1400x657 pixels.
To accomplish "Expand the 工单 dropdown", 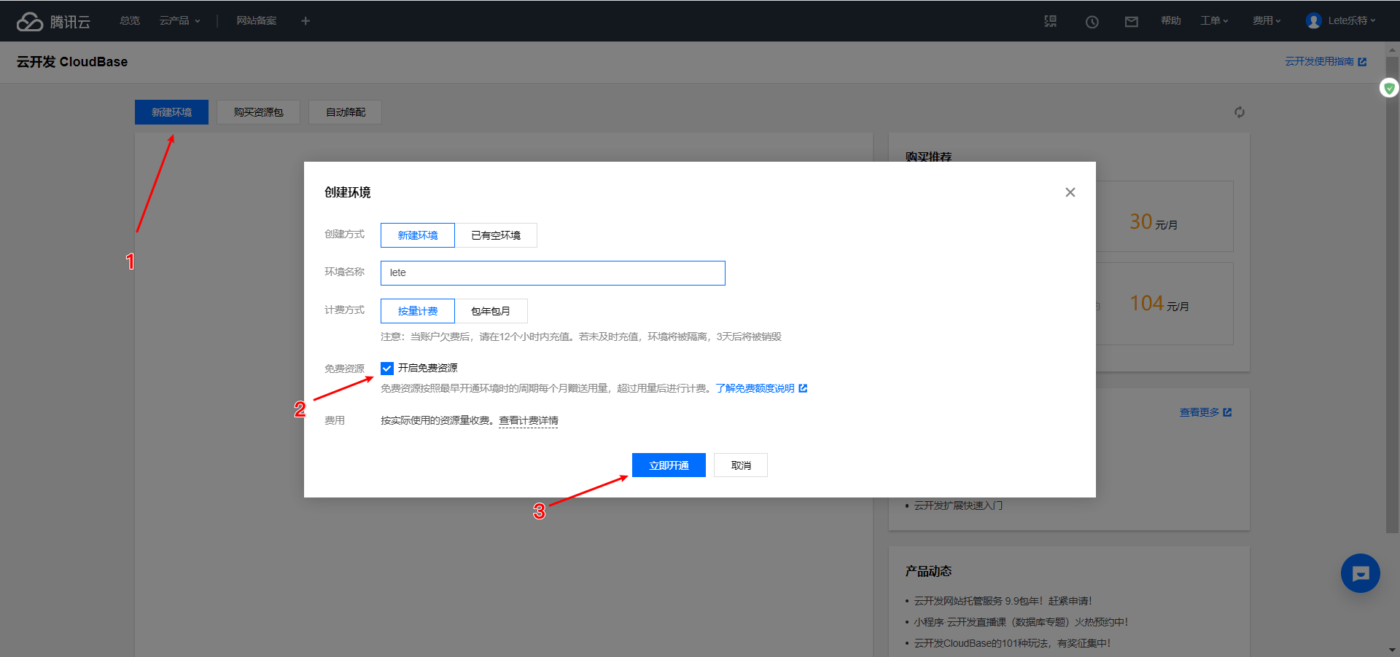I will coord(1214,21).
